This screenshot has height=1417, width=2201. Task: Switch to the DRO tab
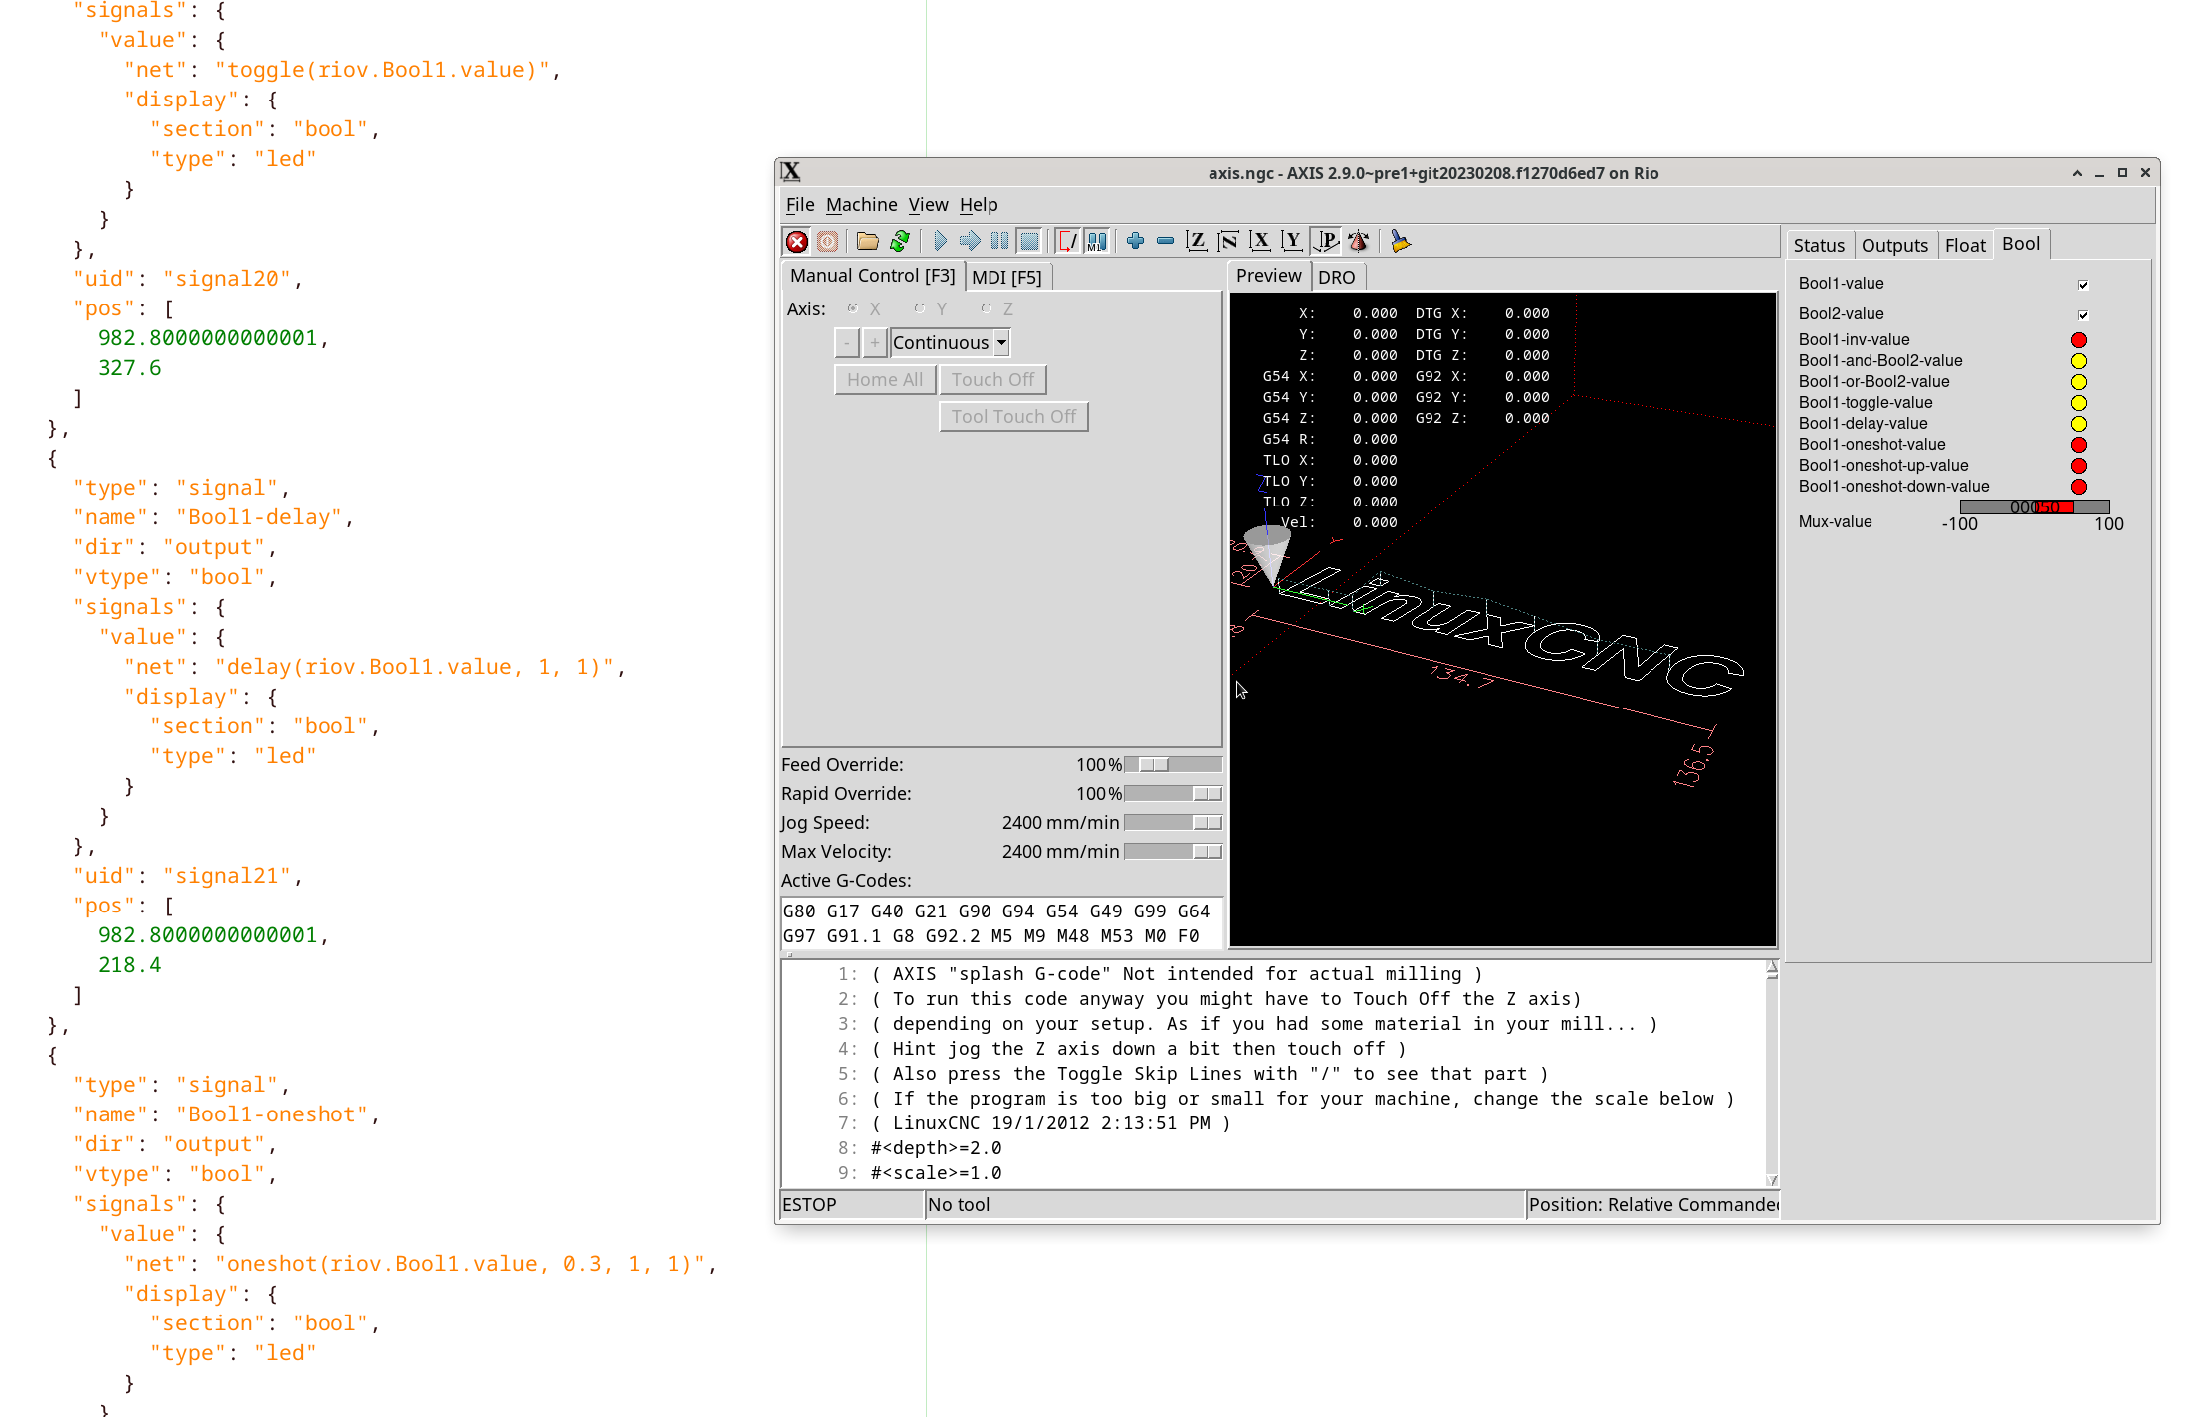pyautogui.click(x=1337, y=277)
